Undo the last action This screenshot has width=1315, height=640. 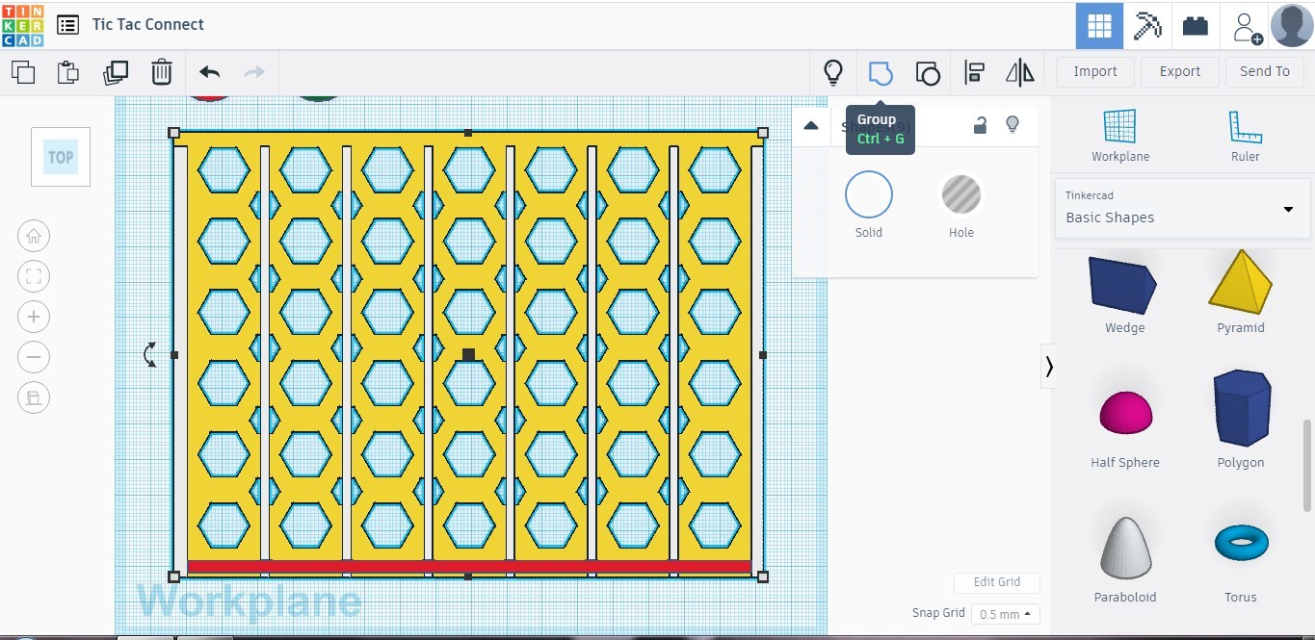(209, 72)
